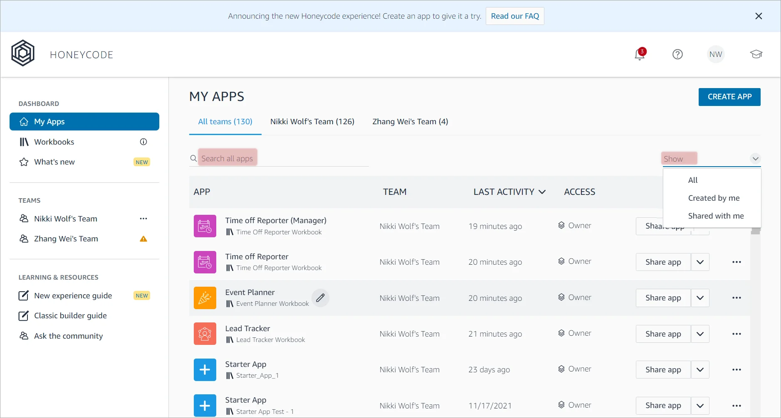Image resolution: width=781 pixels, height=418 pixels.
Task: Open Lead Tracker app icon
Action: point(205,334)
